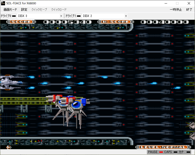Click the HI-SCORE label badge
195x155 pixels.
(x=116, y=22)
